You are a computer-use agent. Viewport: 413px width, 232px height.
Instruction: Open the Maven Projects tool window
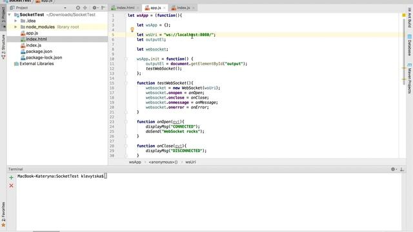(x=410, y=79)
